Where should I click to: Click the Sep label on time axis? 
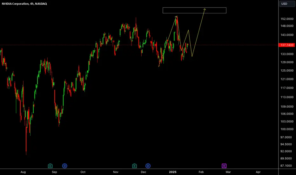[x=54, y=172]
